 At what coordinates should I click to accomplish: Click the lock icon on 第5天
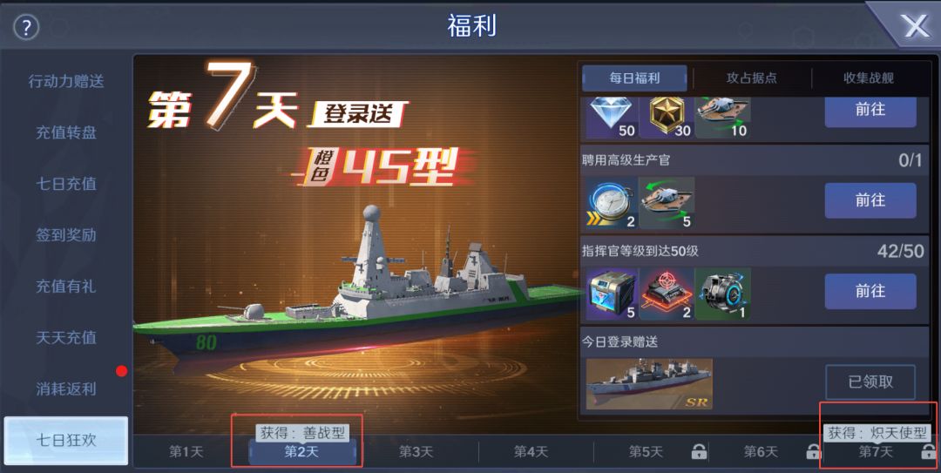(x=699, y=451)
